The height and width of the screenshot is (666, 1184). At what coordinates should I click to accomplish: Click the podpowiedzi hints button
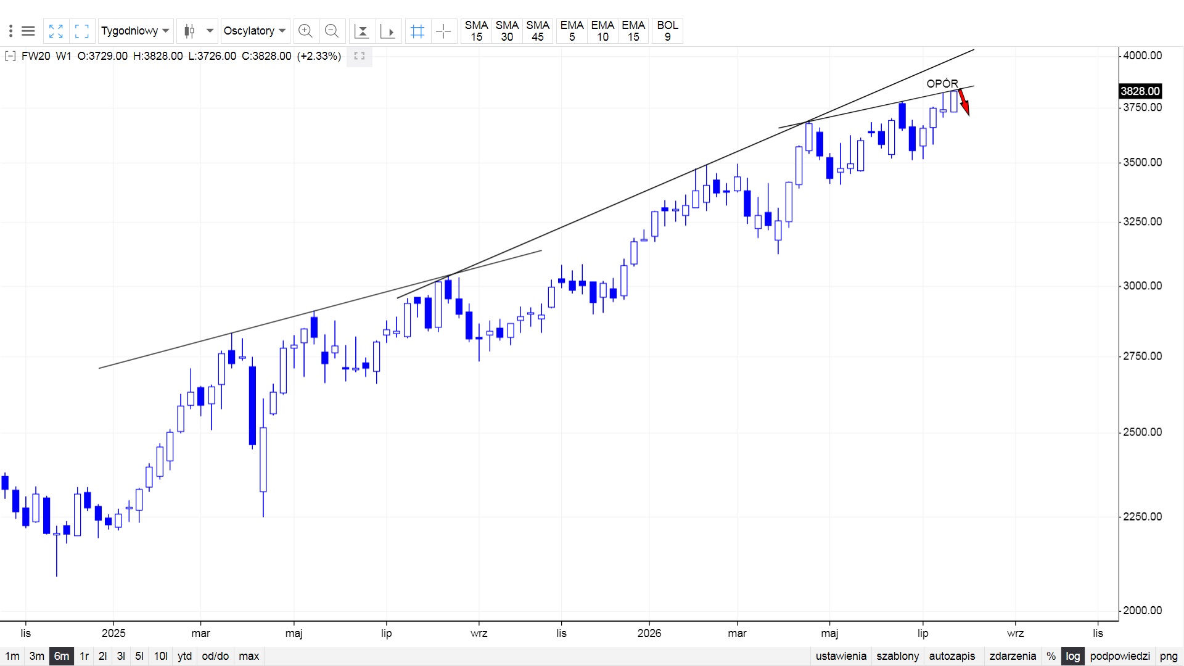tap(1120, 656)
